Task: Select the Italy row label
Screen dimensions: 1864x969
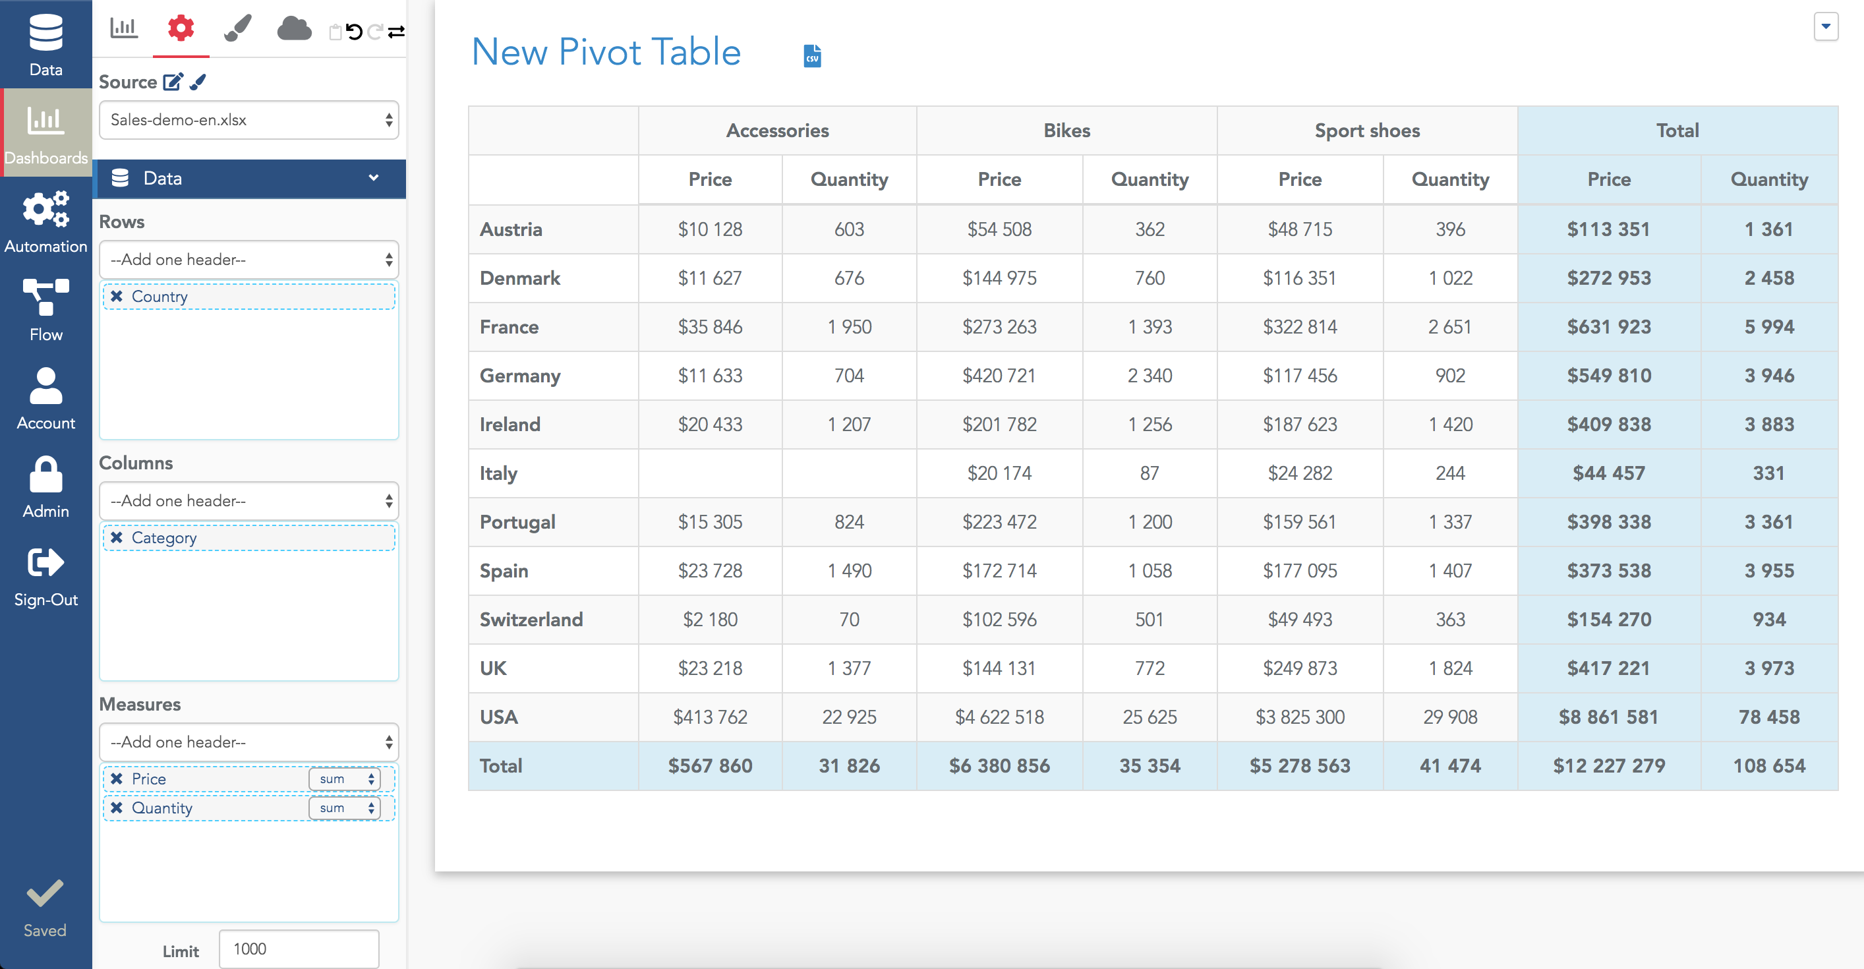Action: coord(498,473)
